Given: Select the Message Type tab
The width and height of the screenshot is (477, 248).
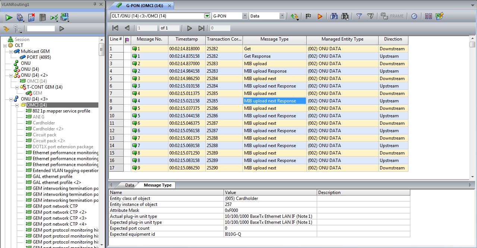Looking at the screenshot, I should [158, 185].
